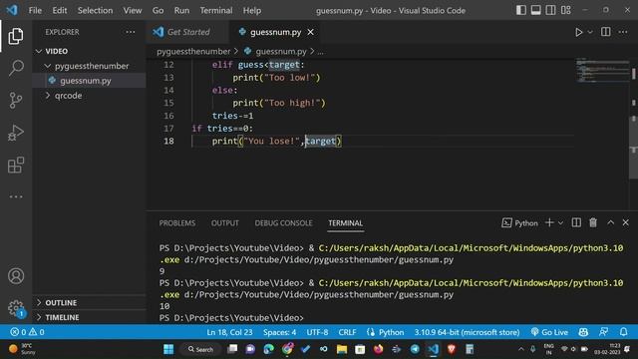Open Windows Start button on taskbar
The height and width of the screenshot is (359, 638).
click(x=168, y=349)
